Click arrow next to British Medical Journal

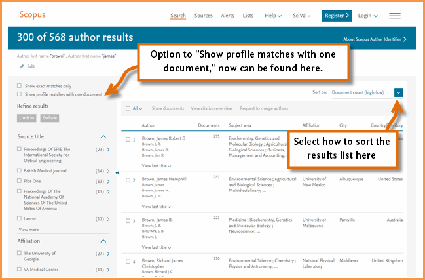pyautogui.click(x=108, y=171)
